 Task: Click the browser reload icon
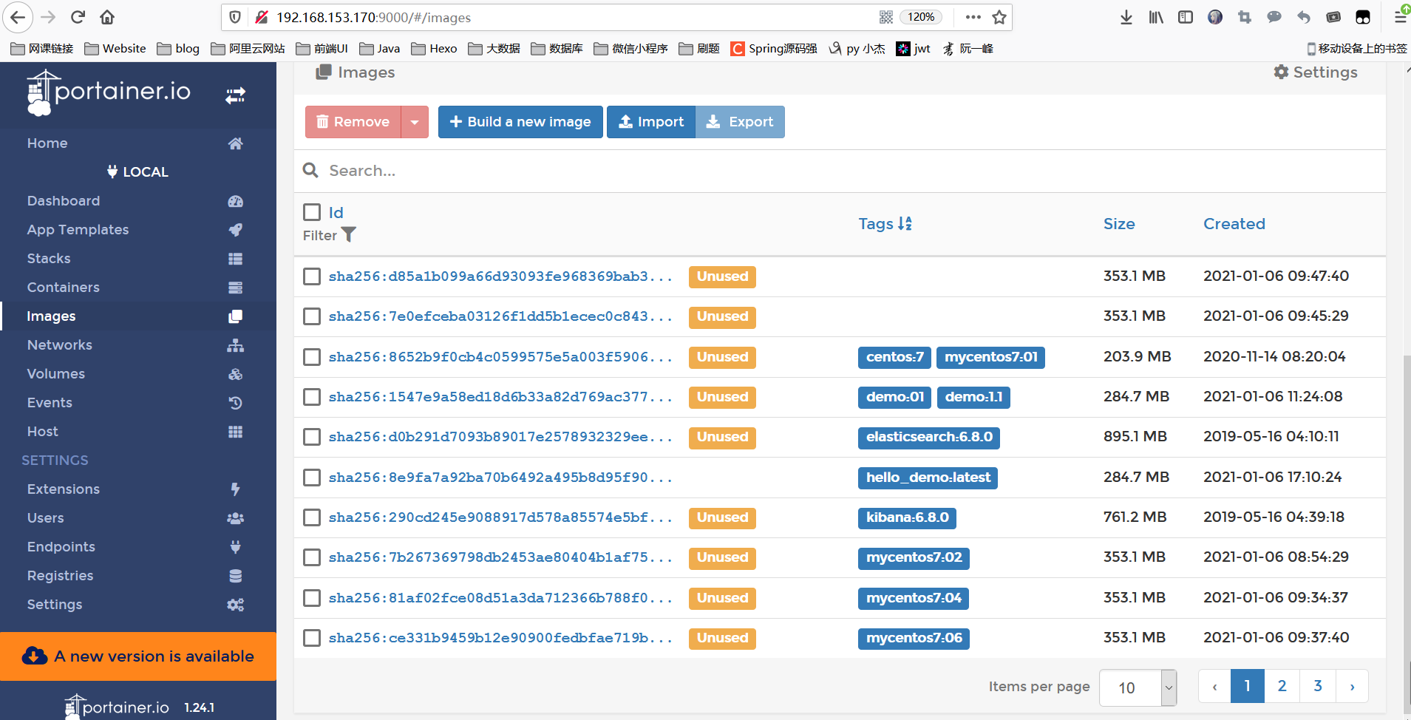(78, 17)
